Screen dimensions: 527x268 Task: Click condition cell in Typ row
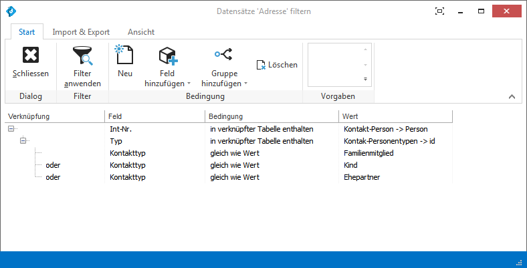pyautogui.click(x=272, y=141)
